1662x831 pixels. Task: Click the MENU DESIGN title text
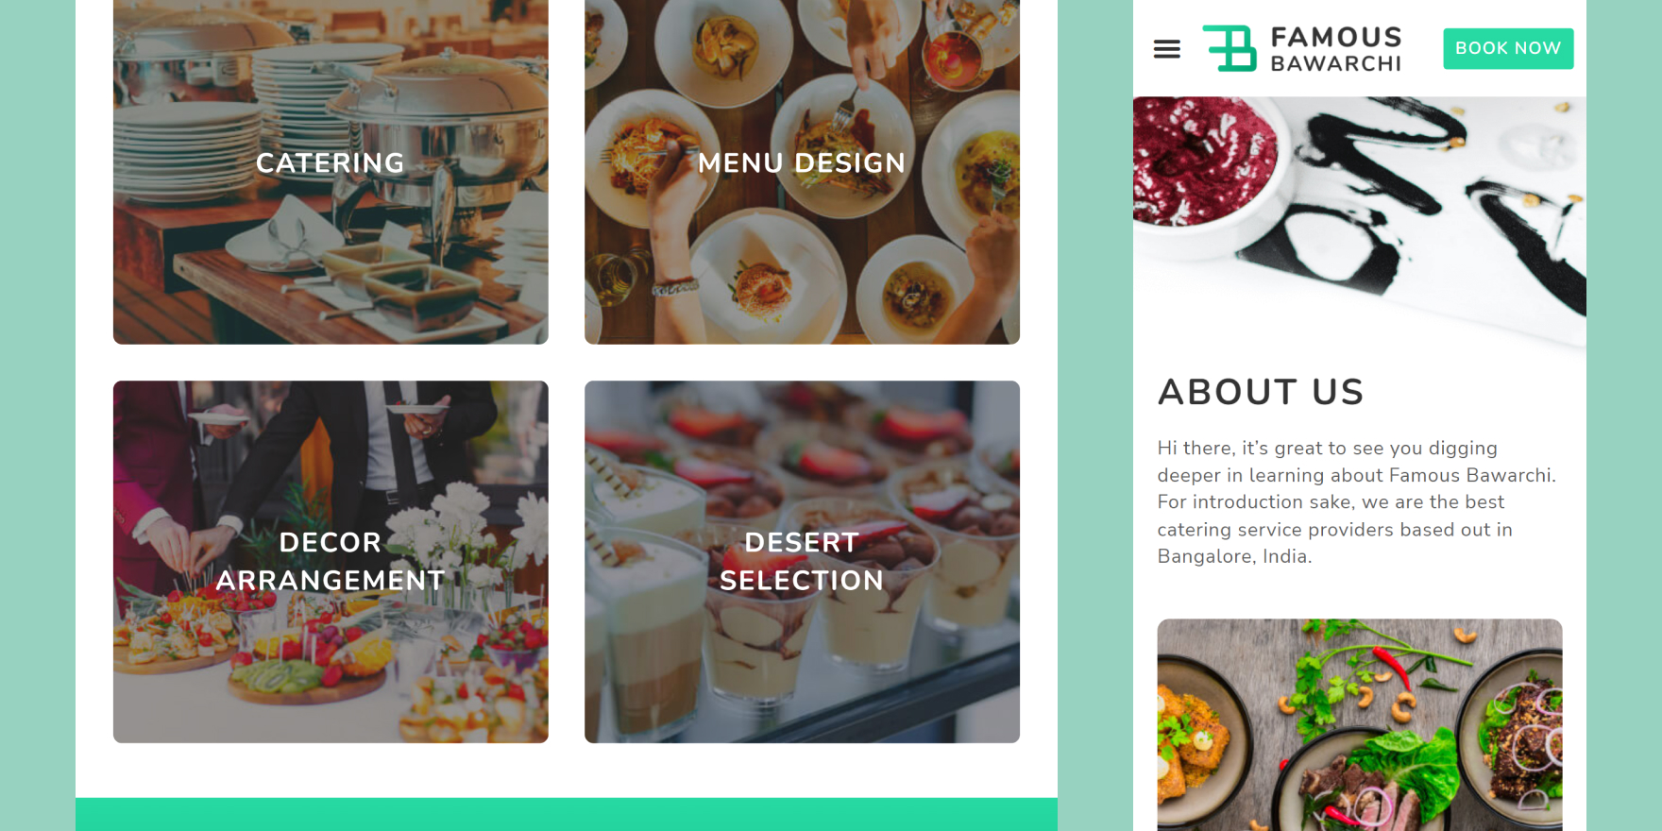point(802,163)
